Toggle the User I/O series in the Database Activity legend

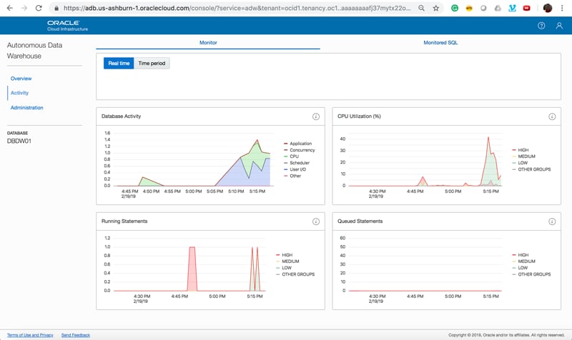(x=295, y=169)
